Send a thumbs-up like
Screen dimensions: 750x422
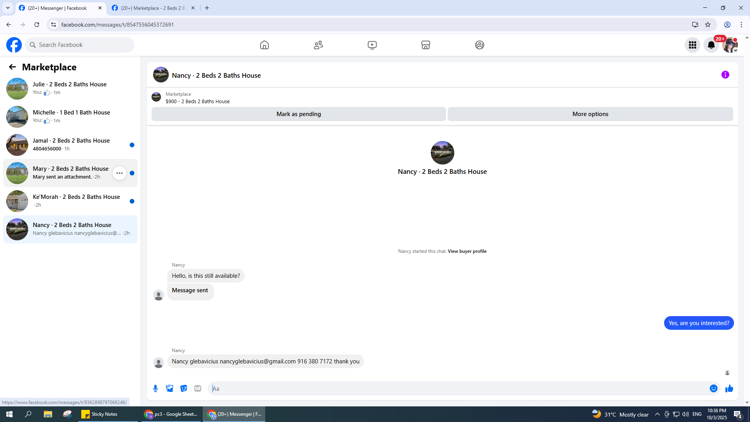(x=729, y=388)
